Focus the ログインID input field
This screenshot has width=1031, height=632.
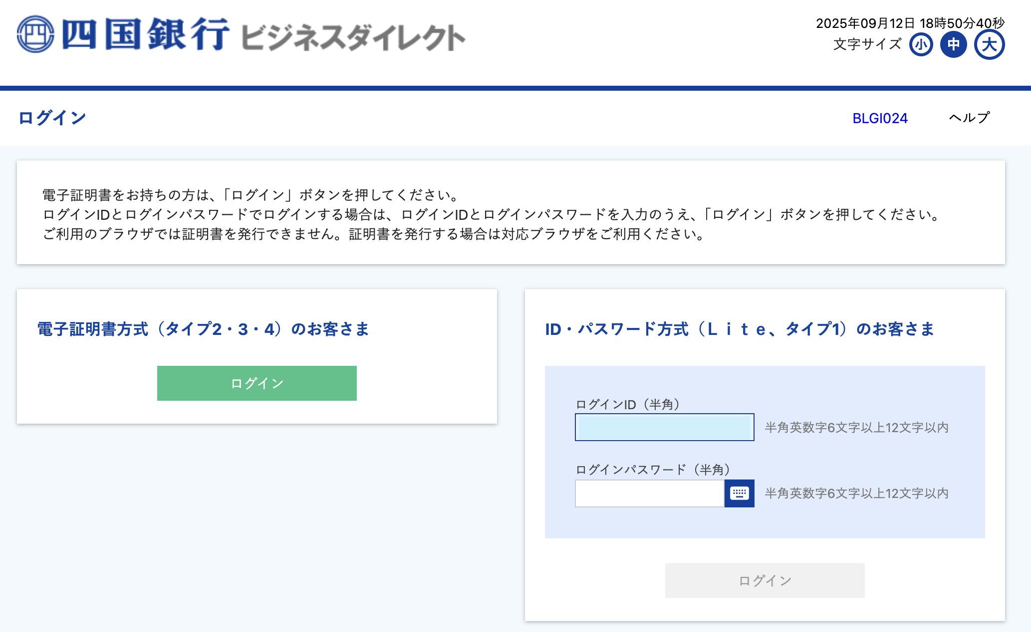[664, 427]
